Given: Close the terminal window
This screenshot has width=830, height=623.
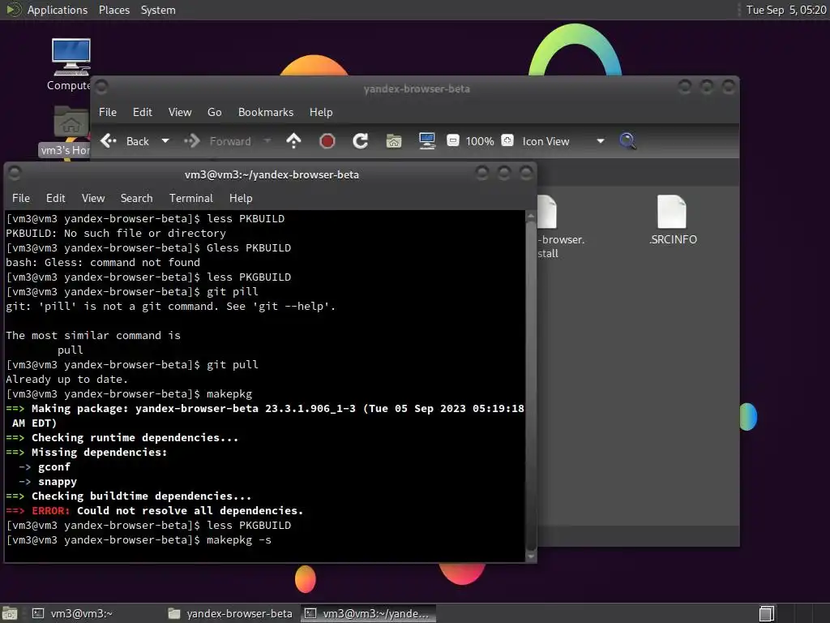Looking at the screenshot, I should click(526, 173).
